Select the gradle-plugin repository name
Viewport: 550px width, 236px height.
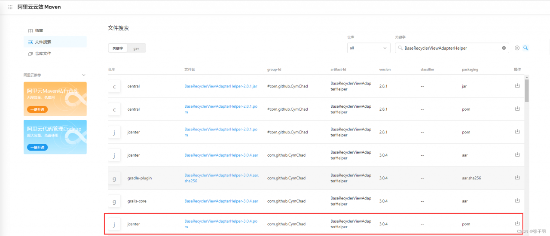click(x=140, y=178)
